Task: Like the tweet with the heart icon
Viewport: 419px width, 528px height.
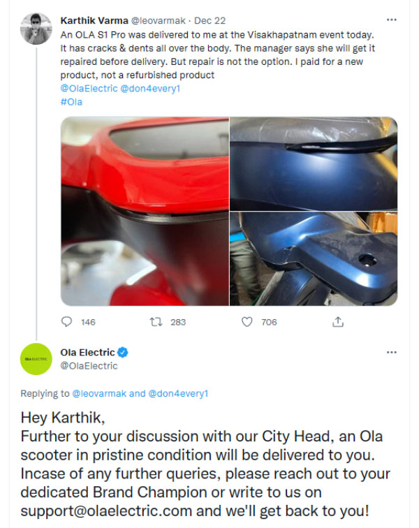Action: tap(247, 322)
